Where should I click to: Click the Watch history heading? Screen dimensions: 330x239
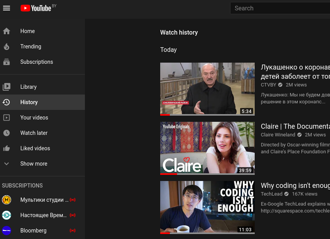[179, 32]
